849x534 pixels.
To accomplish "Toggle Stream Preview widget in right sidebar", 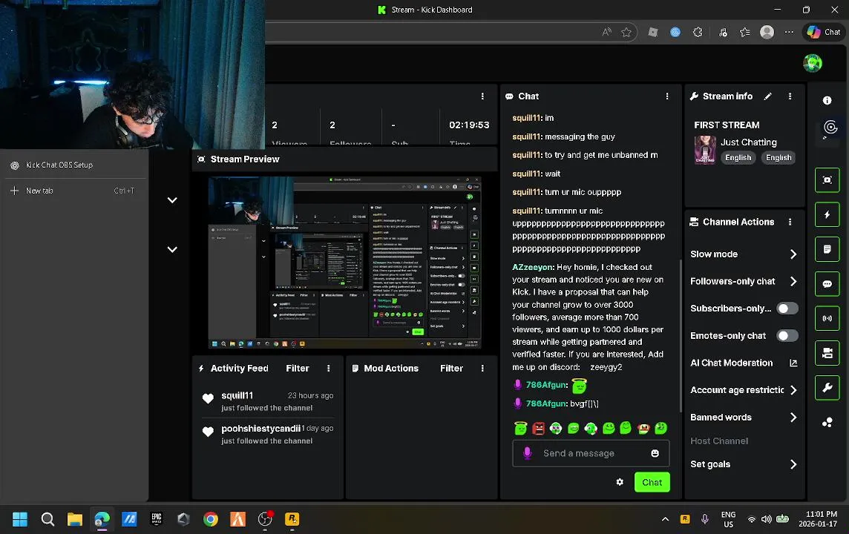I will point(827,180).
